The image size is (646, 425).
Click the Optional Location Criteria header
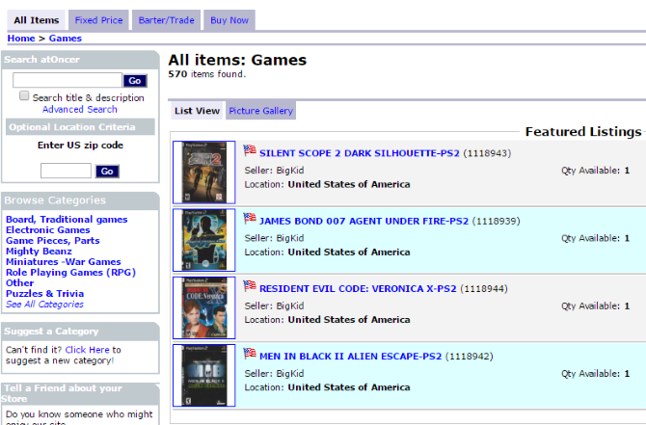pos(80,127)
